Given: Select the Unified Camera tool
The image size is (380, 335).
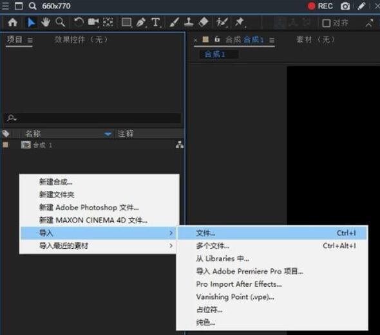Looking at the screenshot, I should (93, 23).
